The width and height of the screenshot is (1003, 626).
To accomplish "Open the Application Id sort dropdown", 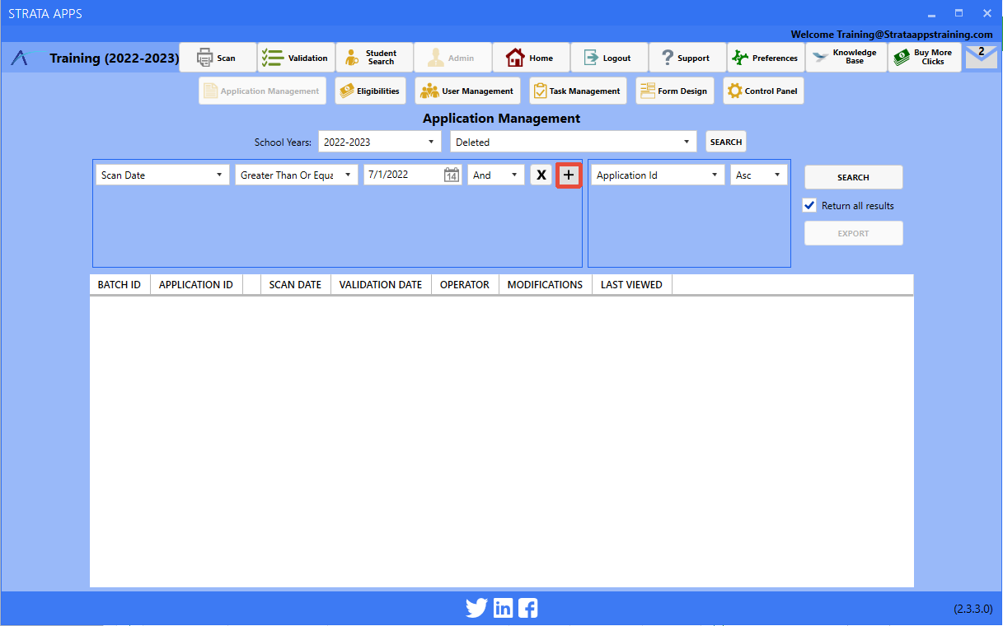I will [x=658, y=175].
